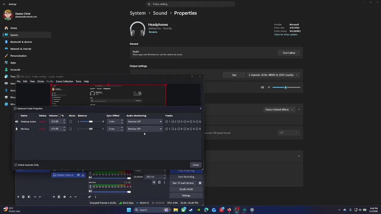
Task: Hide Display Capture with eye icon
Action: 78,175
